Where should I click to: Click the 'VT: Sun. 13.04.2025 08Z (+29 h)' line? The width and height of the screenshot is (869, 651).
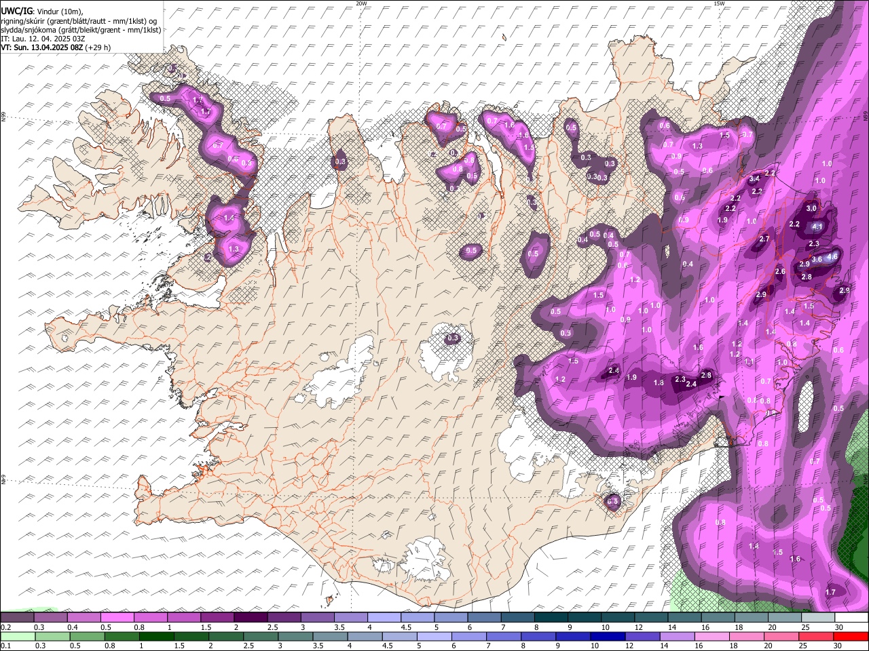pyautogui.click(x=56, y=47)
